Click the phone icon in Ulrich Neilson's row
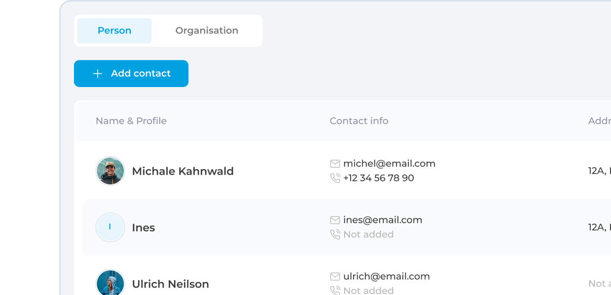Image resolution: width=611 pixels, height=295 pixels. [335, 291]
